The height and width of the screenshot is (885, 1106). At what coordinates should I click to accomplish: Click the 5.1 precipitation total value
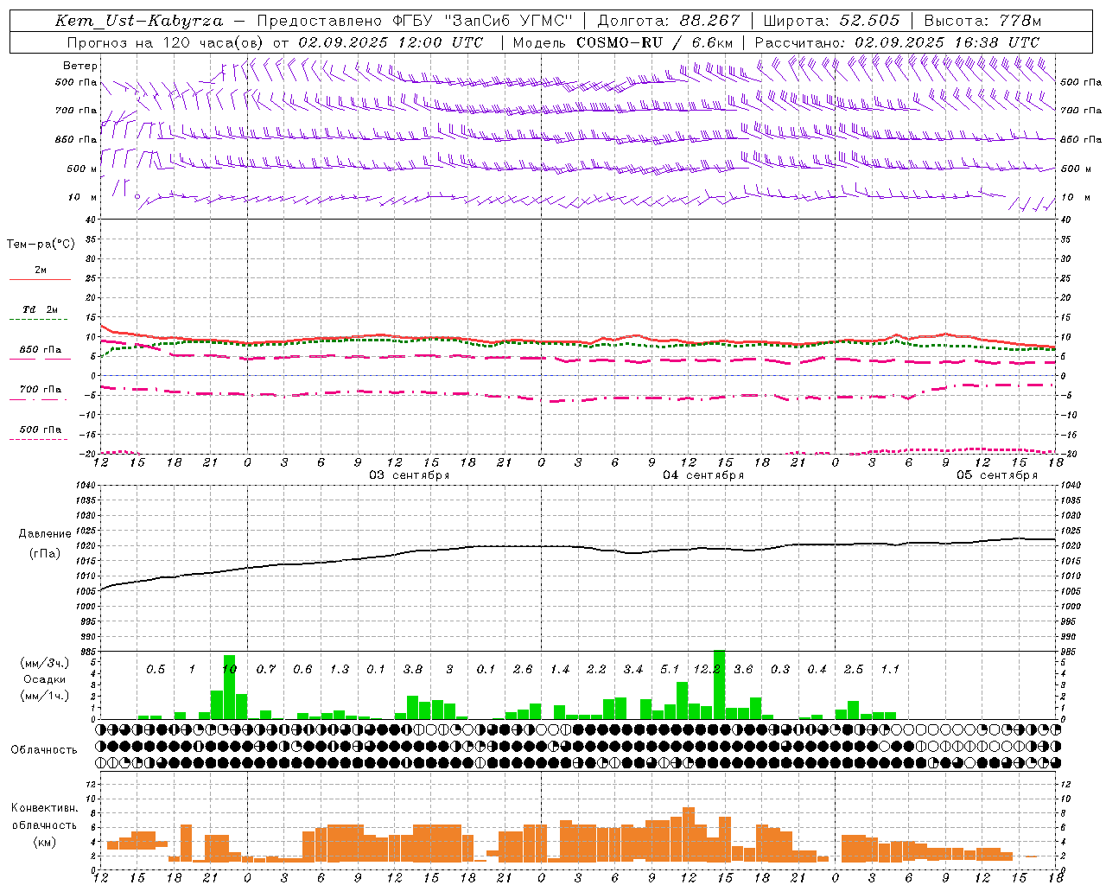point(670,669)
